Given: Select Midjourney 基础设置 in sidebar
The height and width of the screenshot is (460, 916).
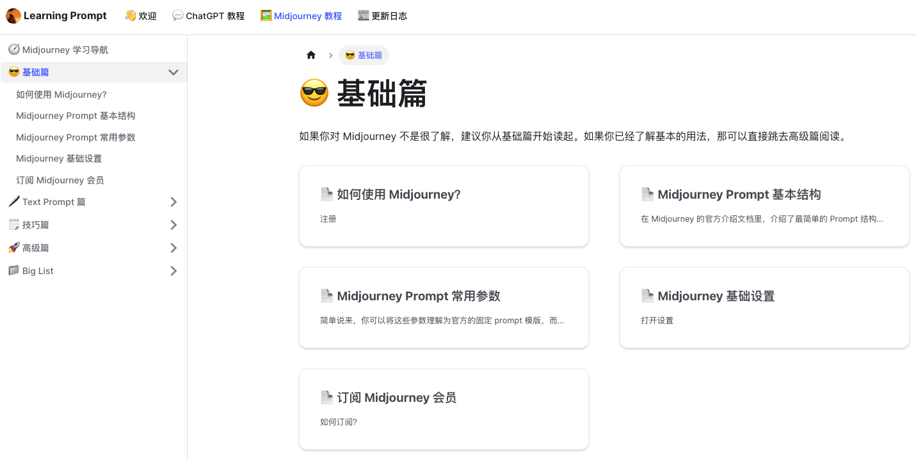Looking at the screenshot, I should pyautogui.click(x=59, y=158).
